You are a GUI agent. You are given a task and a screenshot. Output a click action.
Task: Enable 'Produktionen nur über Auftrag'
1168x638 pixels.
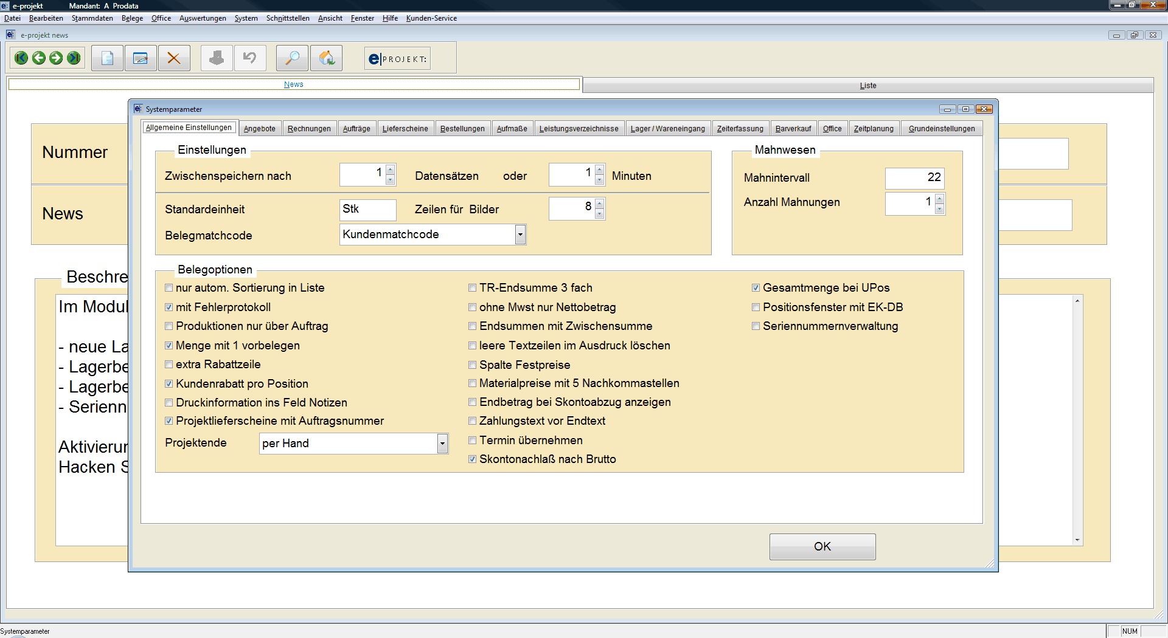[169, 326]
